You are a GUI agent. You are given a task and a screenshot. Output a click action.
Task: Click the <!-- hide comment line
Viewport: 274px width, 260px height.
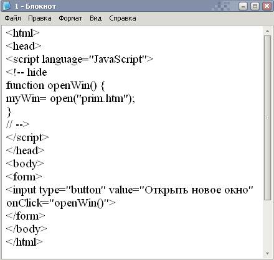coord(26,72)
